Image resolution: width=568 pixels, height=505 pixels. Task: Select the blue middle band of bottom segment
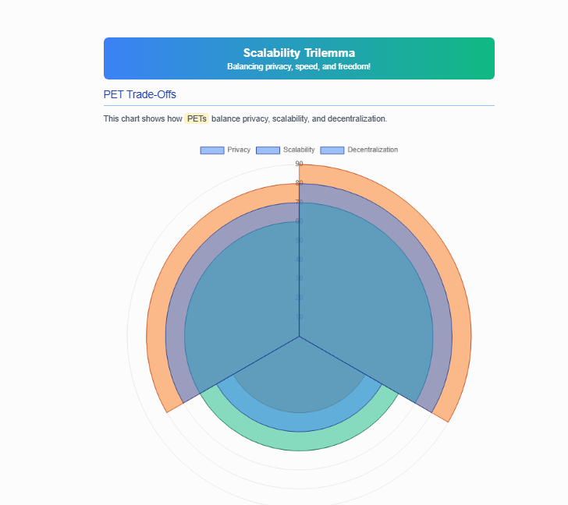300,422
